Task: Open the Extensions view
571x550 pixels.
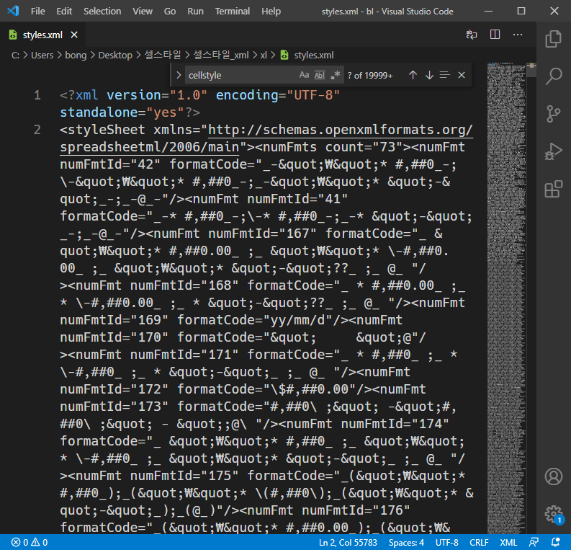Action: (x=553, y=189)
